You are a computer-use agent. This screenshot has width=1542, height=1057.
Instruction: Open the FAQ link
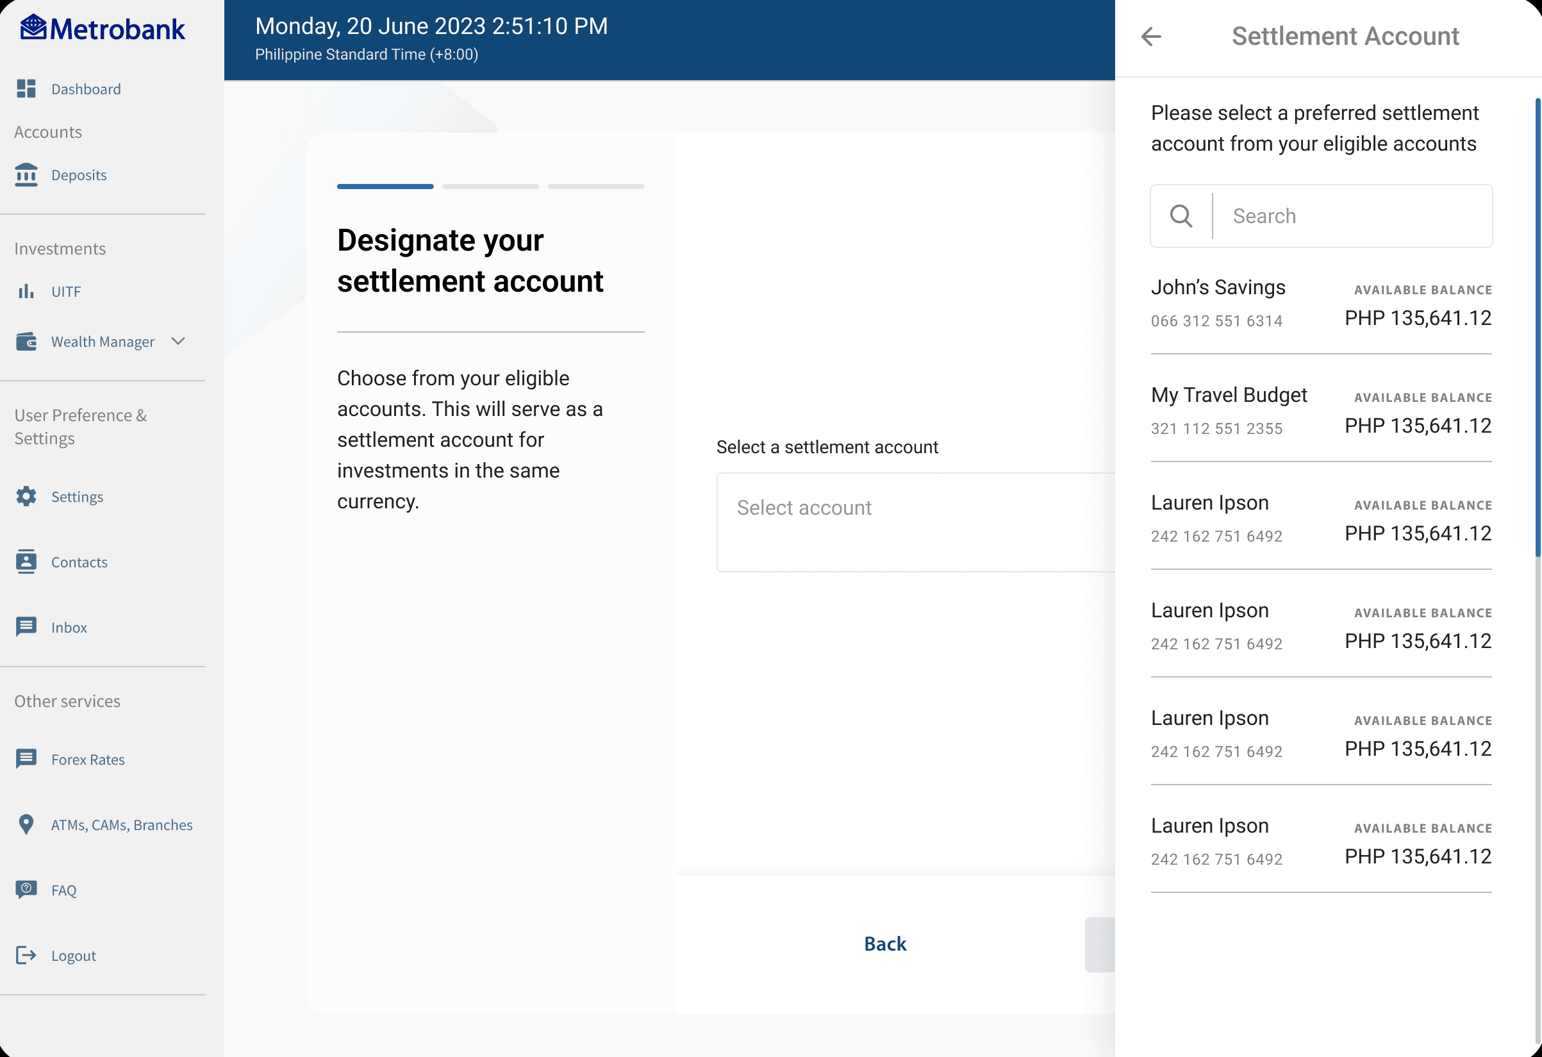pos(63,890)
